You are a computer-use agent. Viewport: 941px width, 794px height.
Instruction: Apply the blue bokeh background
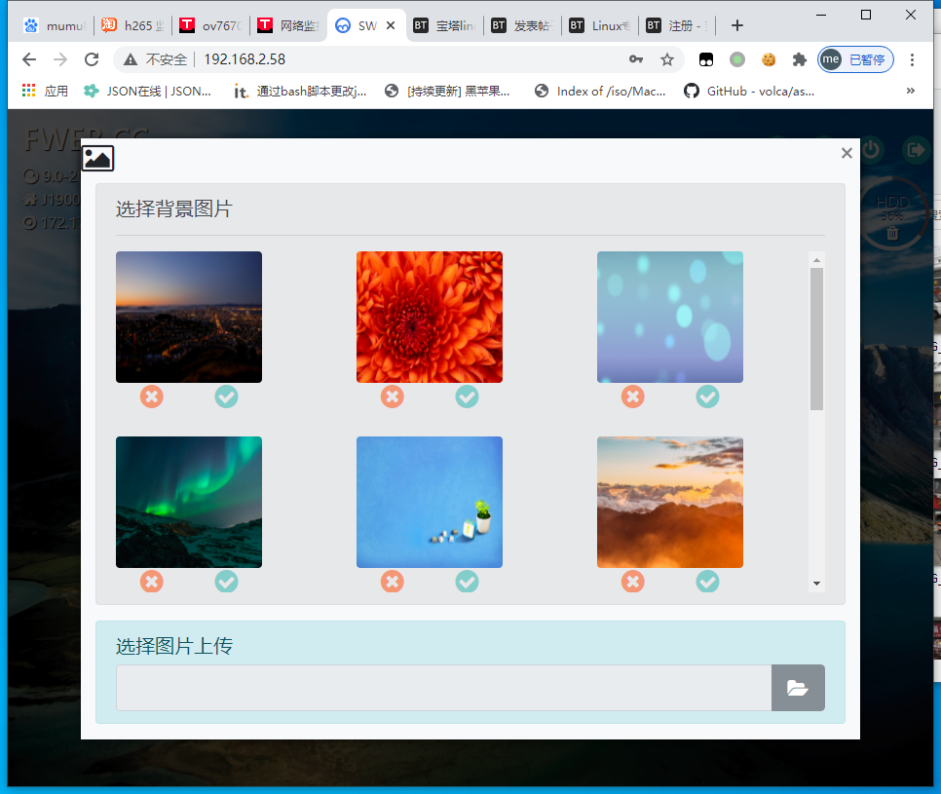pos(707,397)
